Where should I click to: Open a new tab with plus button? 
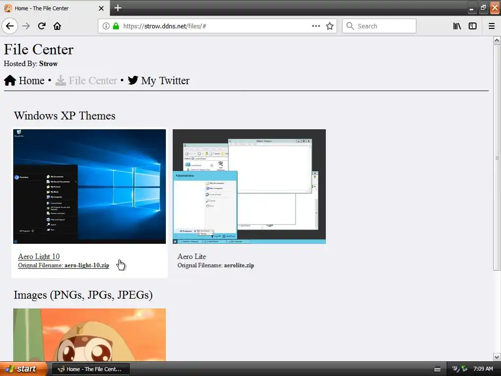pyautogui.click(x=117, y=8)
